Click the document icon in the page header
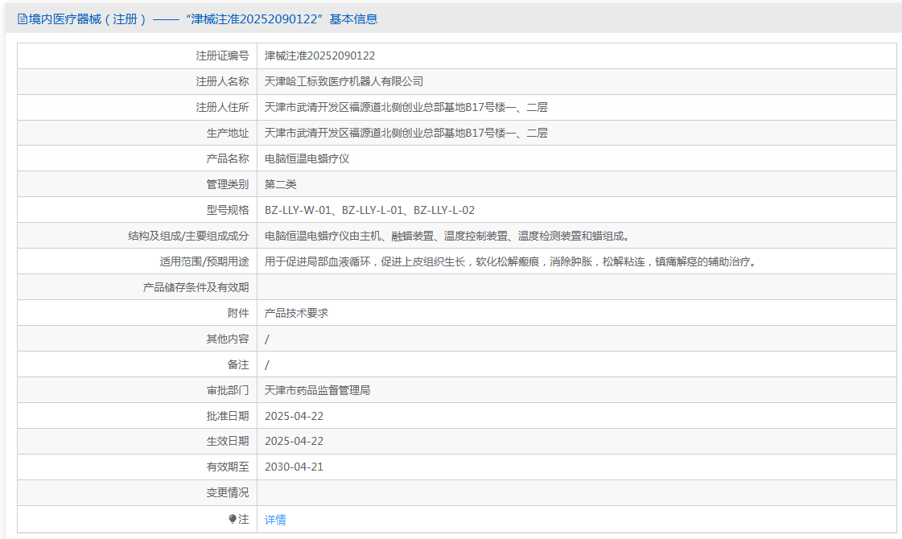 (x=23, y=19)
